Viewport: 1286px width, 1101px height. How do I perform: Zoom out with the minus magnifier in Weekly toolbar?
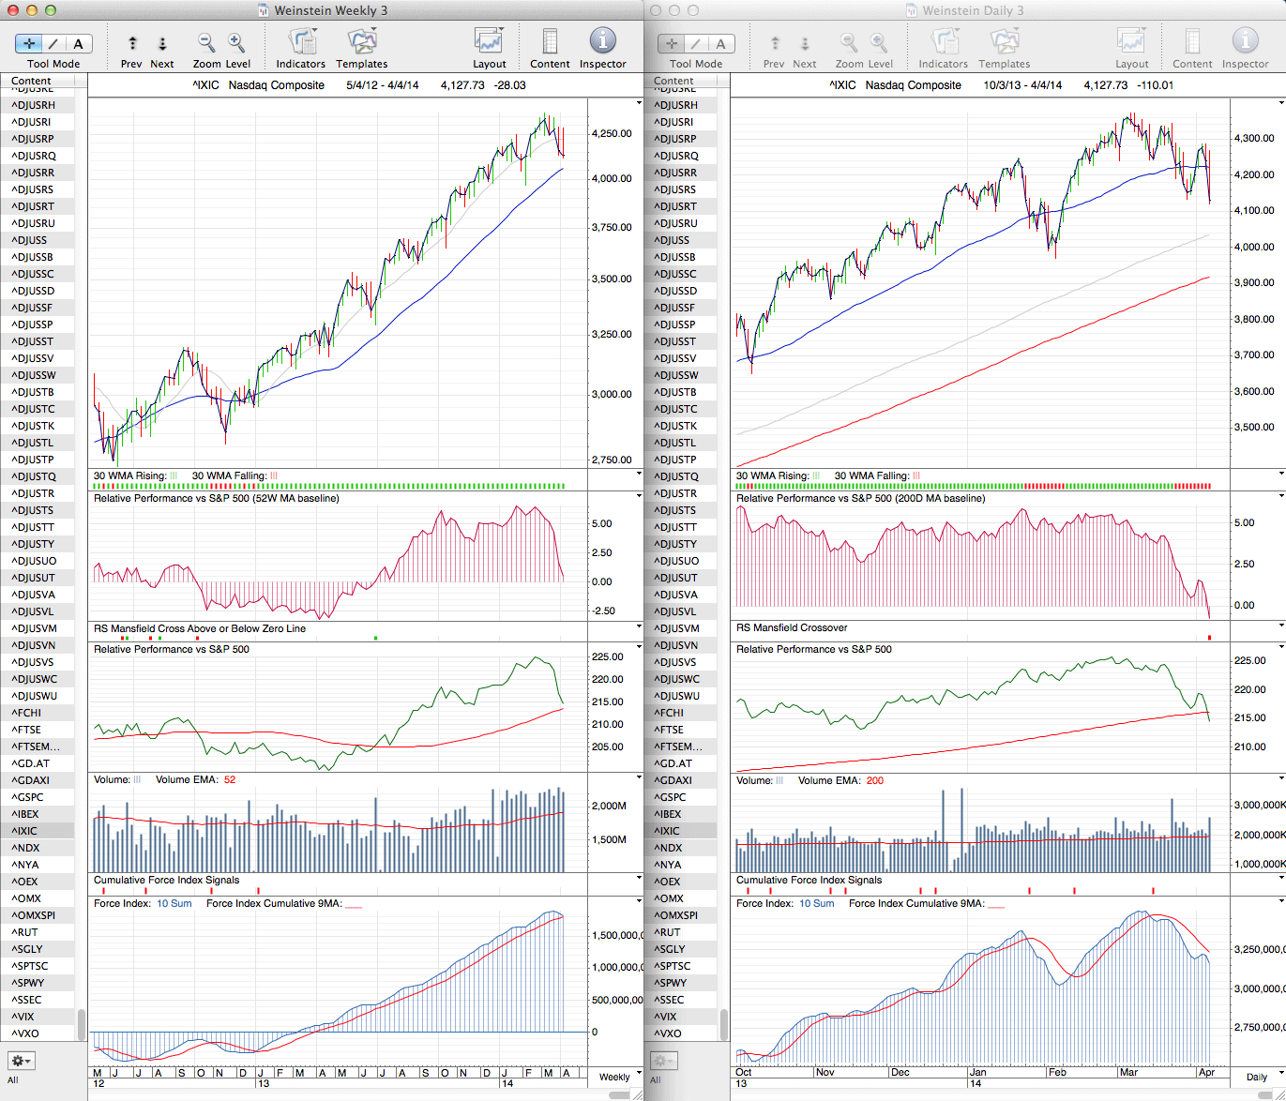click(x=205, y=43)
